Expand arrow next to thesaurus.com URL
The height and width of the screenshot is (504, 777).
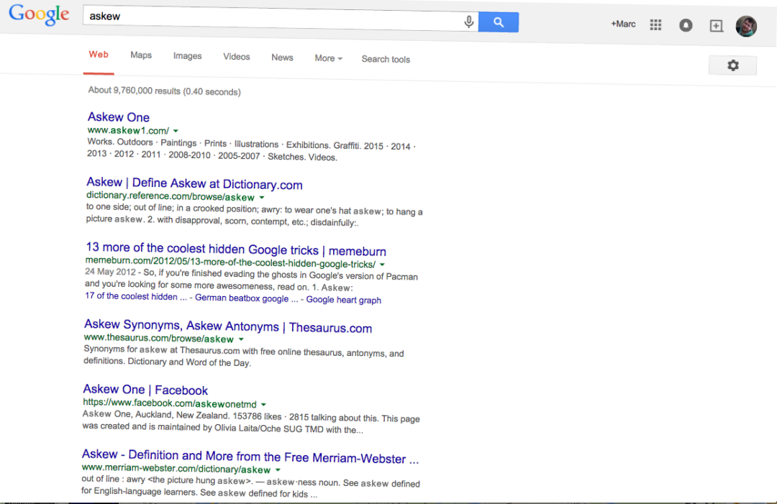[x=241, y=339]
